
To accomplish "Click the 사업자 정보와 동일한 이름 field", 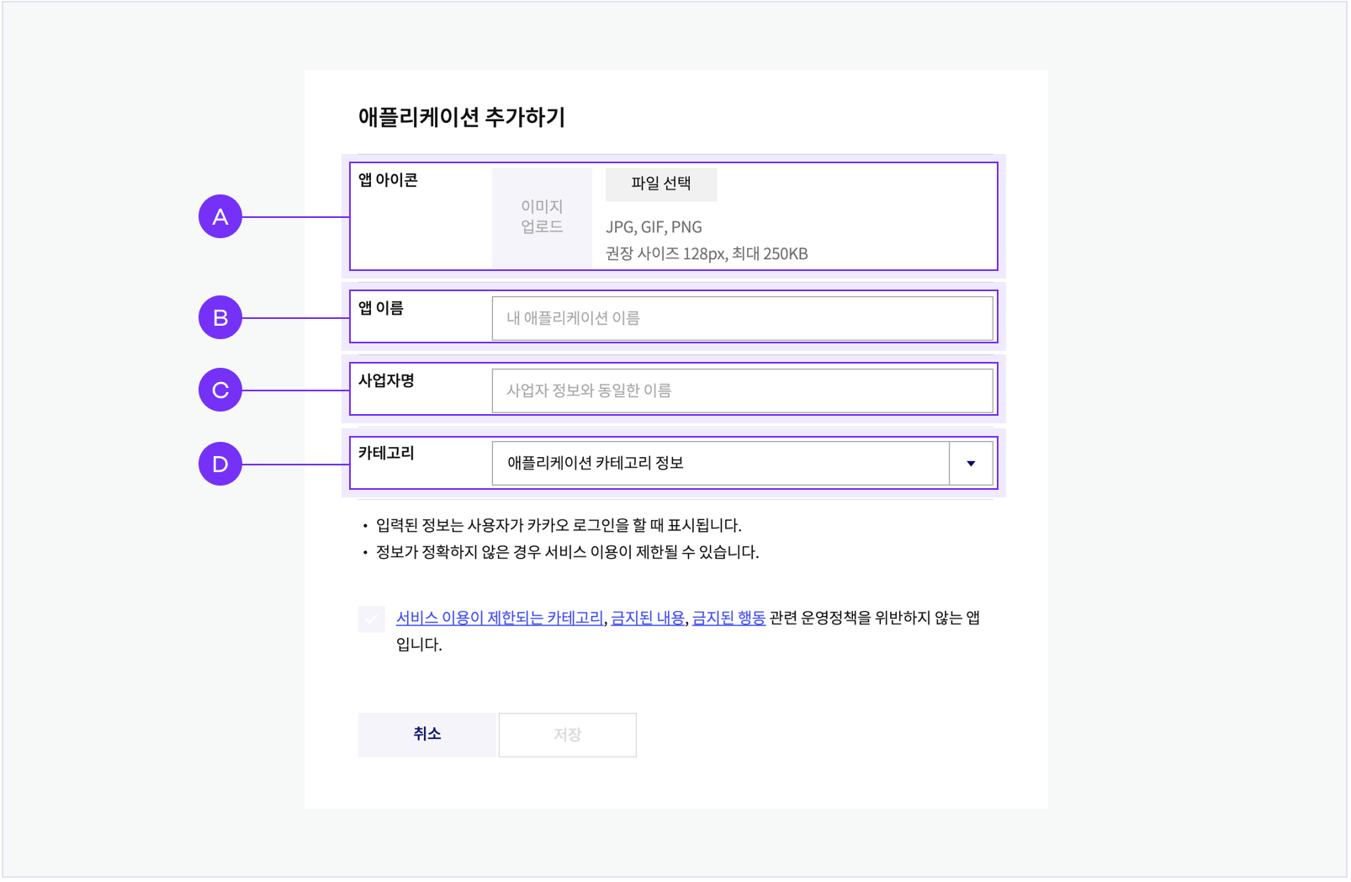I will tap(742, 391).
